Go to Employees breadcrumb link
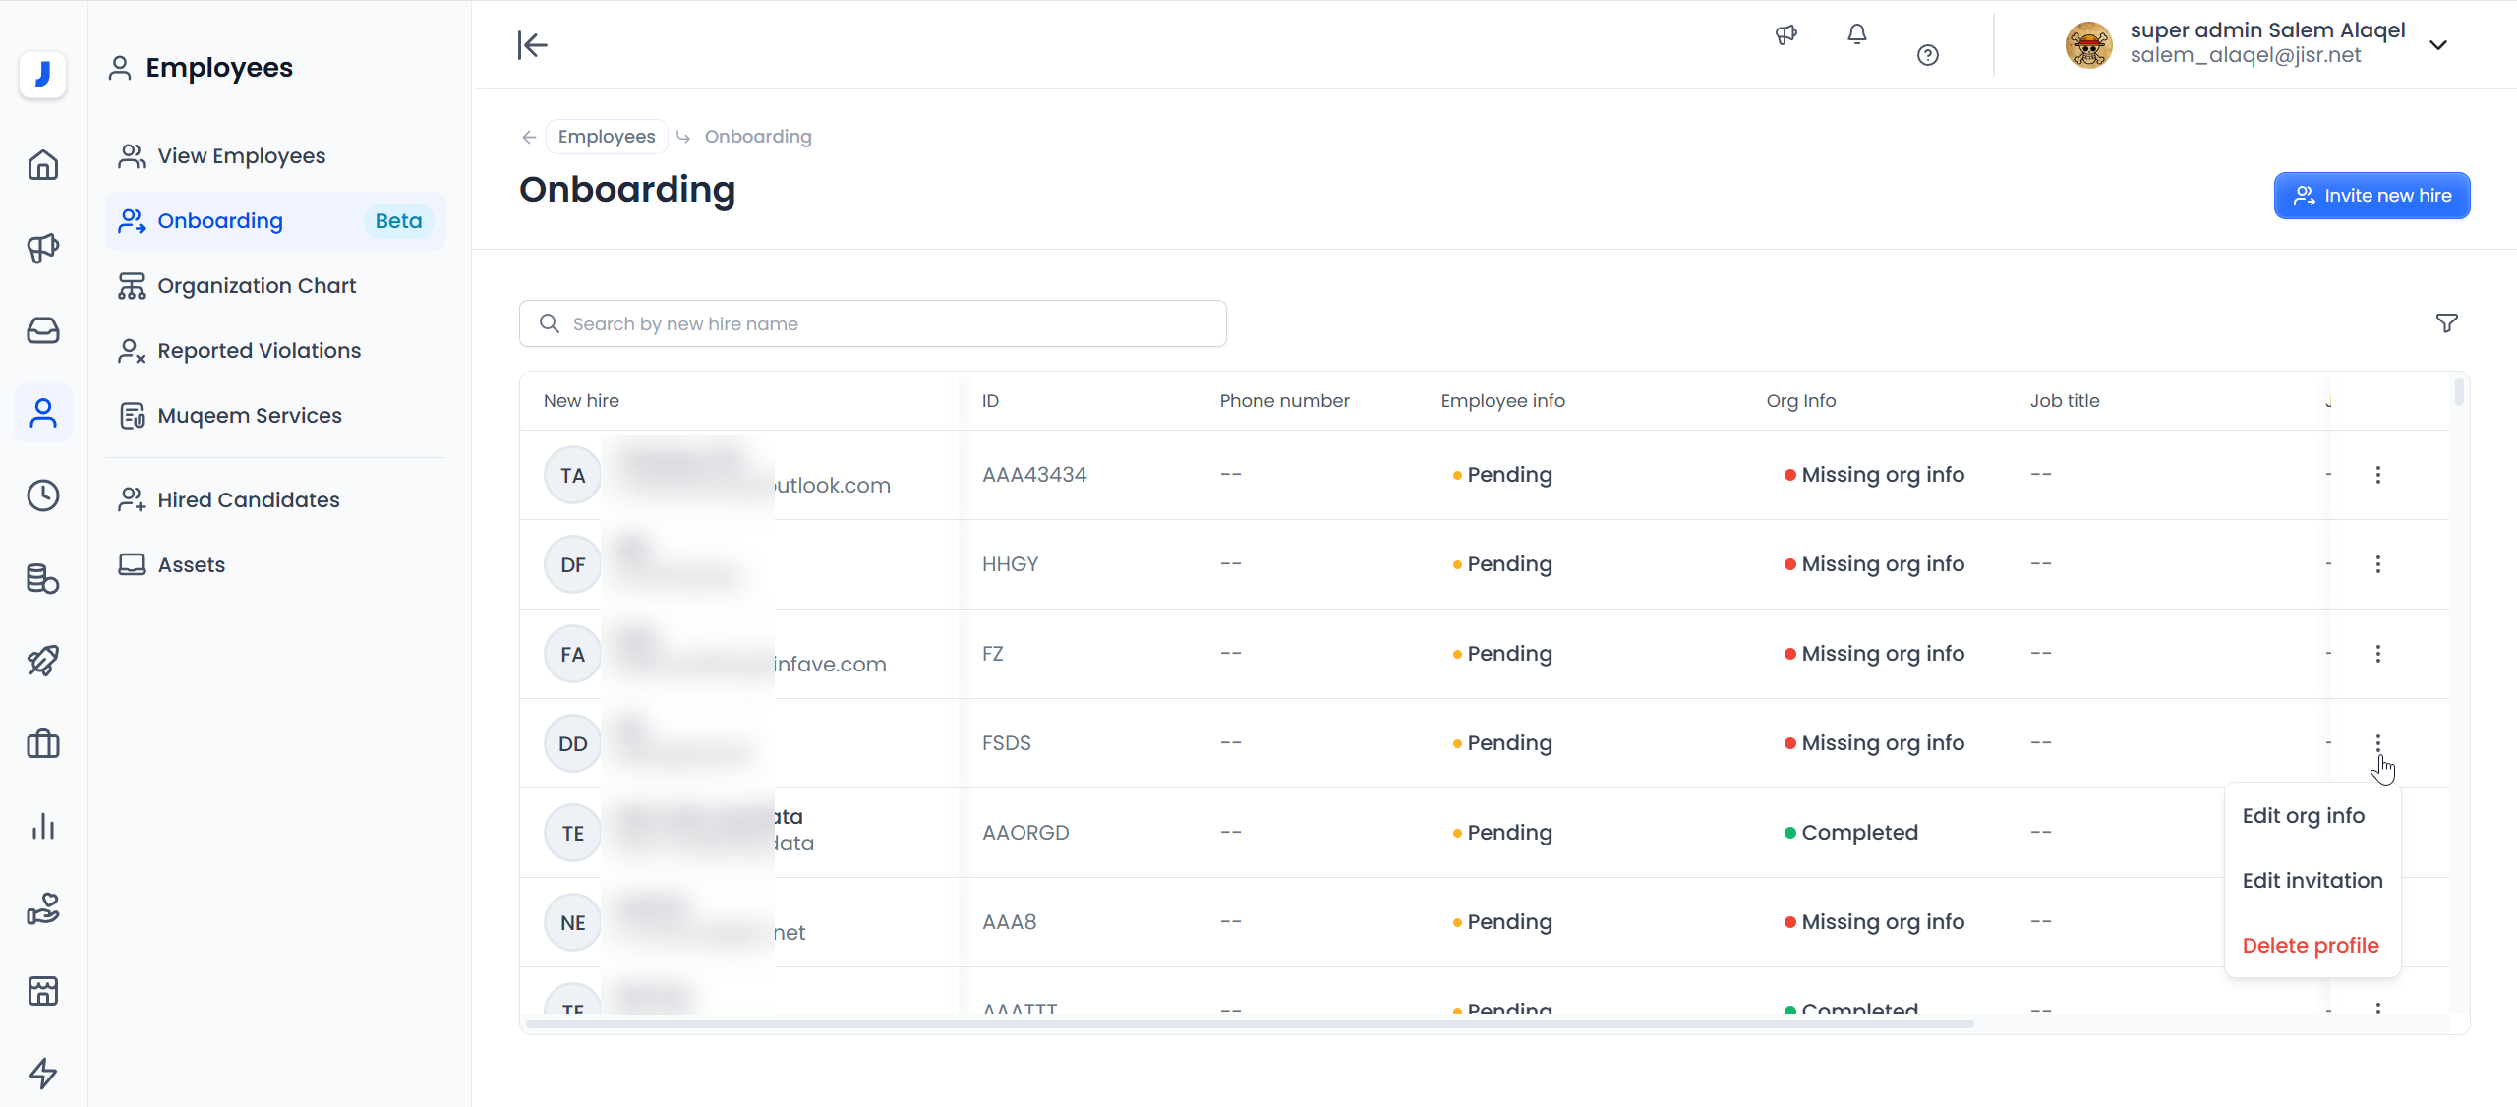Screen dimensions: 2517x1107 tap(606, 137)
